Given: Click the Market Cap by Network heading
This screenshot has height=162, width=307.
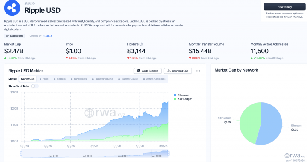Looking at the screenshot, I should 236,70.
